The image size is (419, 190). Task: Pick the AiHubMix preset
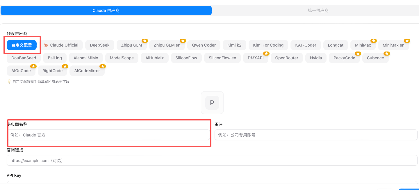[x=155, y=58]
